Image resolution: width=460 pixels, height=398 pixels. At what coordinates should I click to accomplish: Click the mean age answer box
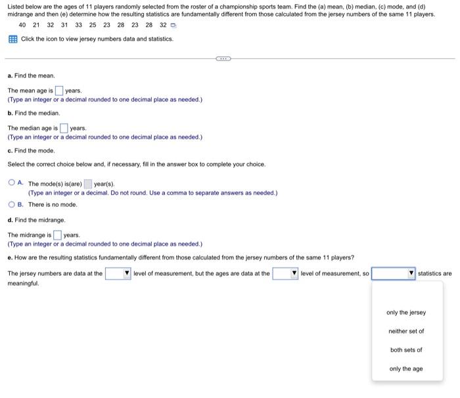59,91
